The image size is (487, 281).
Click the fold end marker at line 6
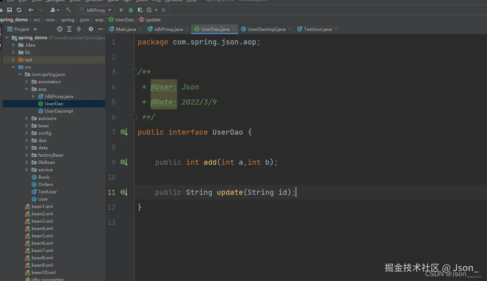pos(134,117)
